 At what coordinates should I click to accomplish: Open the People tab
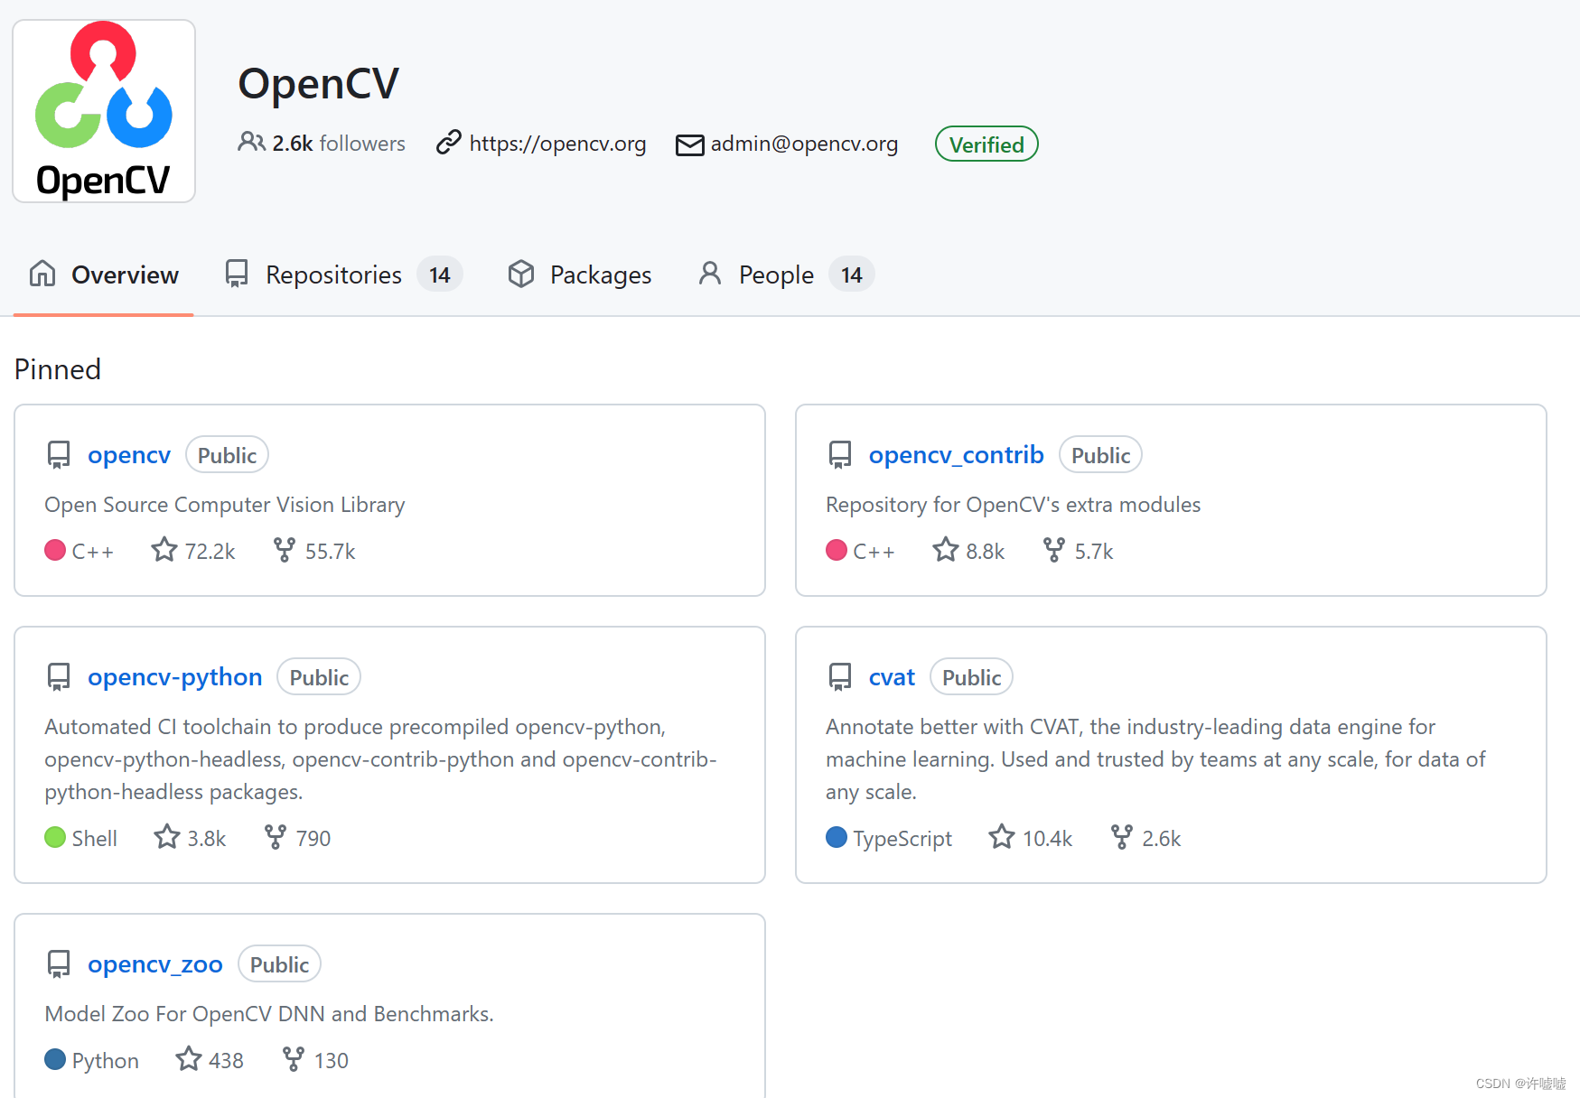(776, 274)
